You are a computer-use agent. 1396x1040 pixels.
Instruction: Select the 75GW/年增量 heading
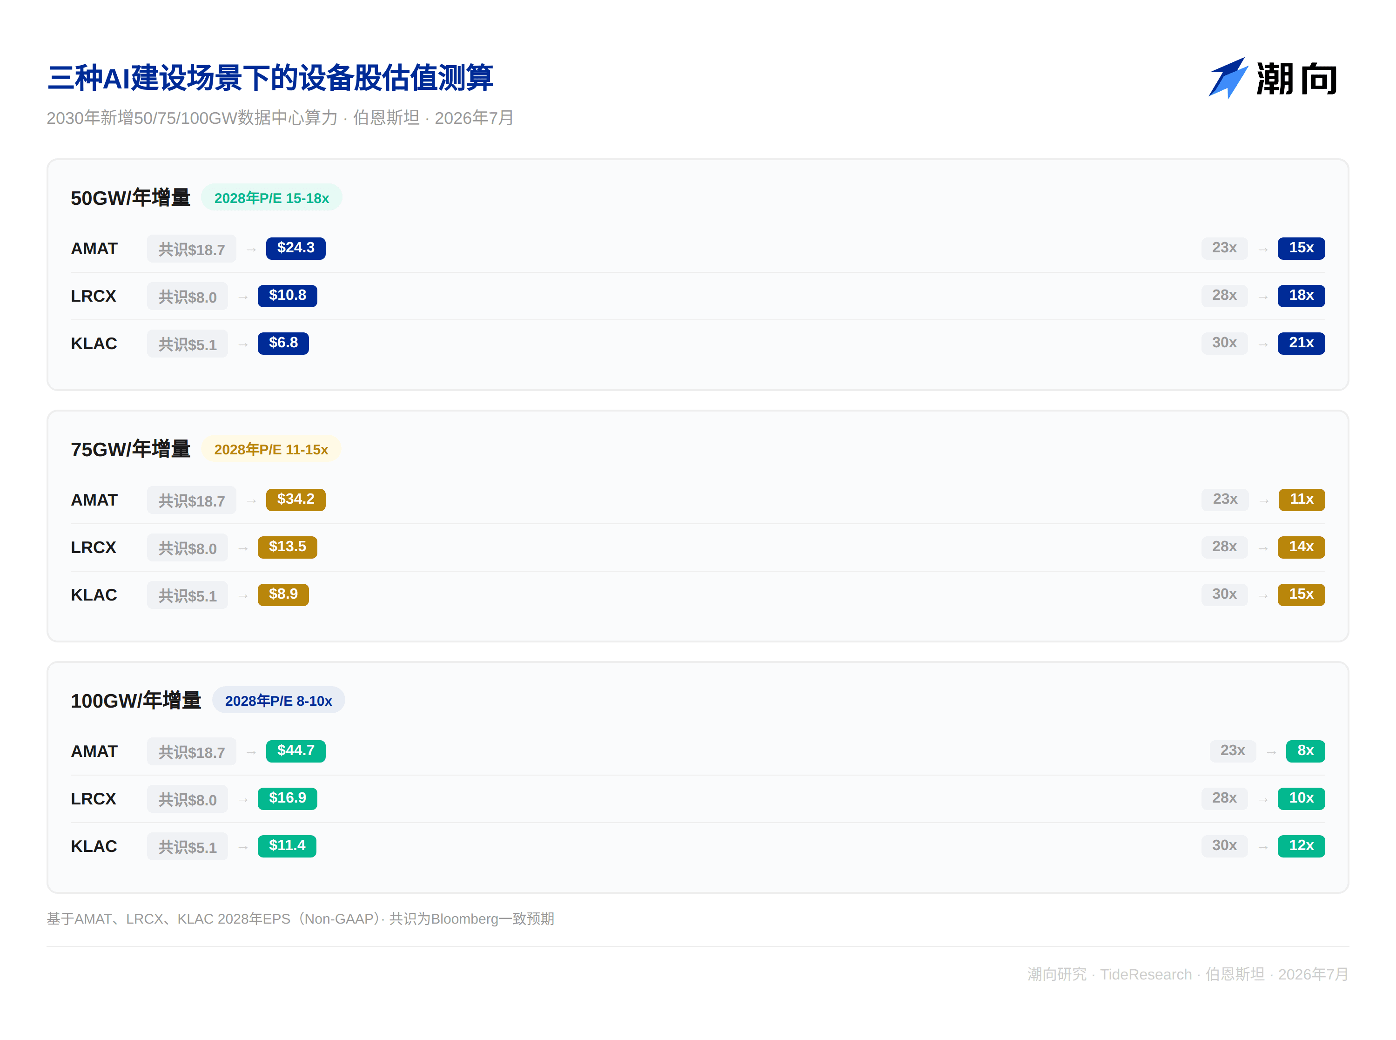tap(130, 449)
